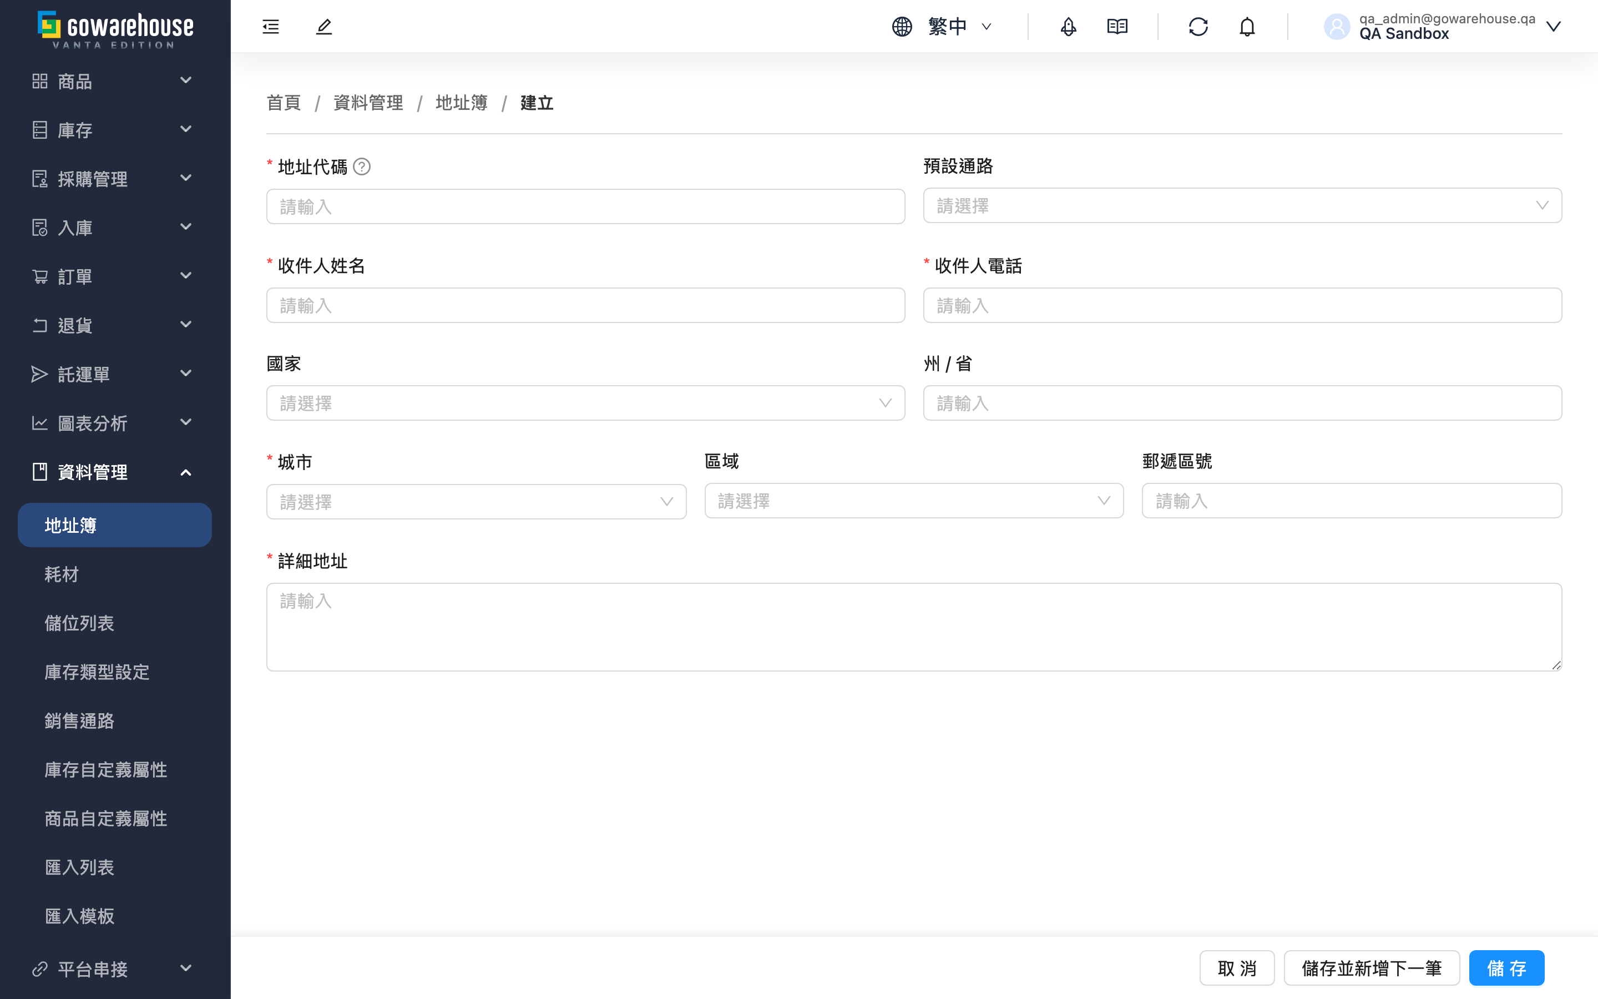Click the 入庫 icon in sidebar
Image resolution: width=1598 pixels, height=999 pixels.
39,228
